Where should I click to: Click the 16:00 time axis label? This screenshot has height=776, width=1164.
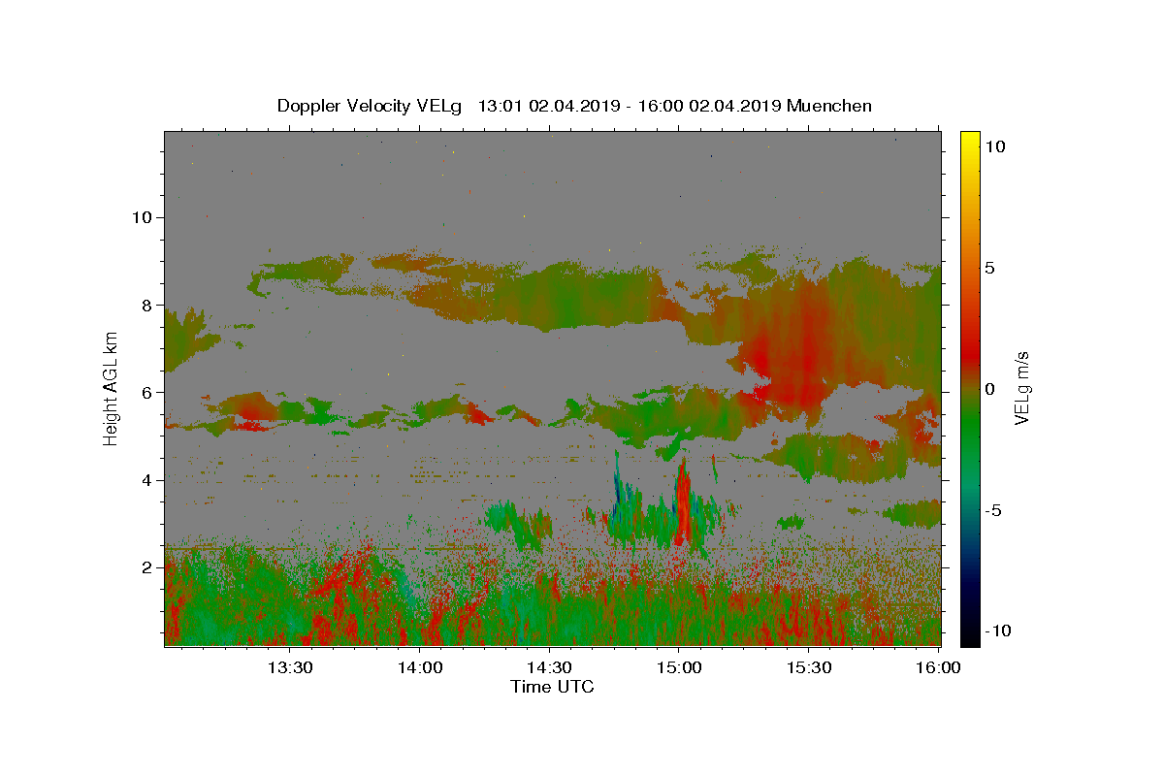(938, 667)
